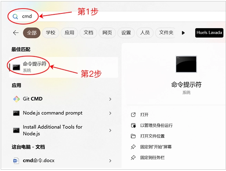Click the large 命令提示符 preview icon
Screen dimensions: 226x171
186,64
